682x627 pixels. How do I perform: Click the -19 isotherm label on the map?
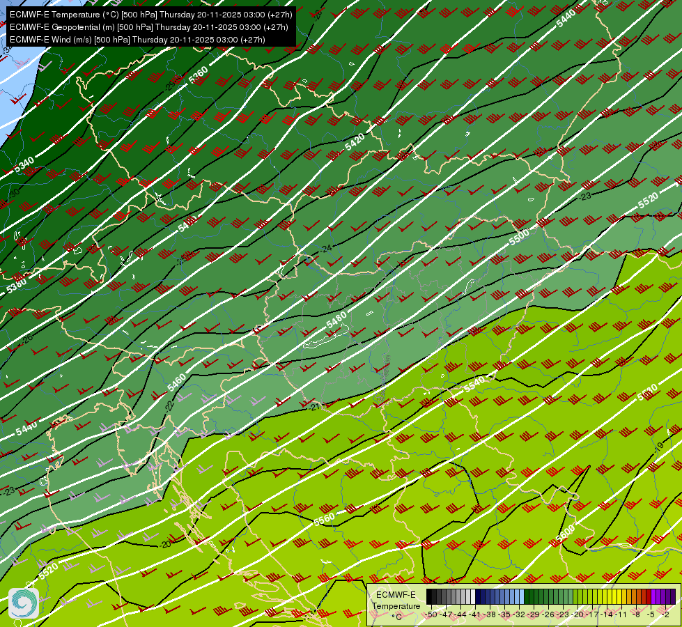[x=659, y=447]
